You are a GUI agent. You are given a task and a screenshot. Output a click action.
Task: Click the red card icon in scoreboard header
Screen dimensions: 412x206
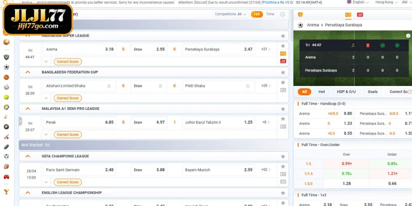(368, 45)
